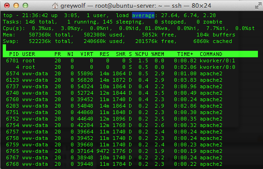Close the terminal window with red button
Image resolution: width=263 pixels, height=169 pixels.
pos(7,6)
